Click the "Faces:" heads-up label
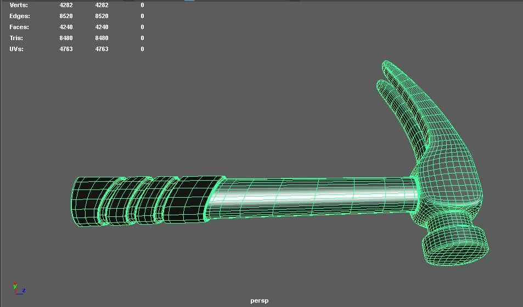Viewport: 523px width, 307px height. [x=19, y=27]
